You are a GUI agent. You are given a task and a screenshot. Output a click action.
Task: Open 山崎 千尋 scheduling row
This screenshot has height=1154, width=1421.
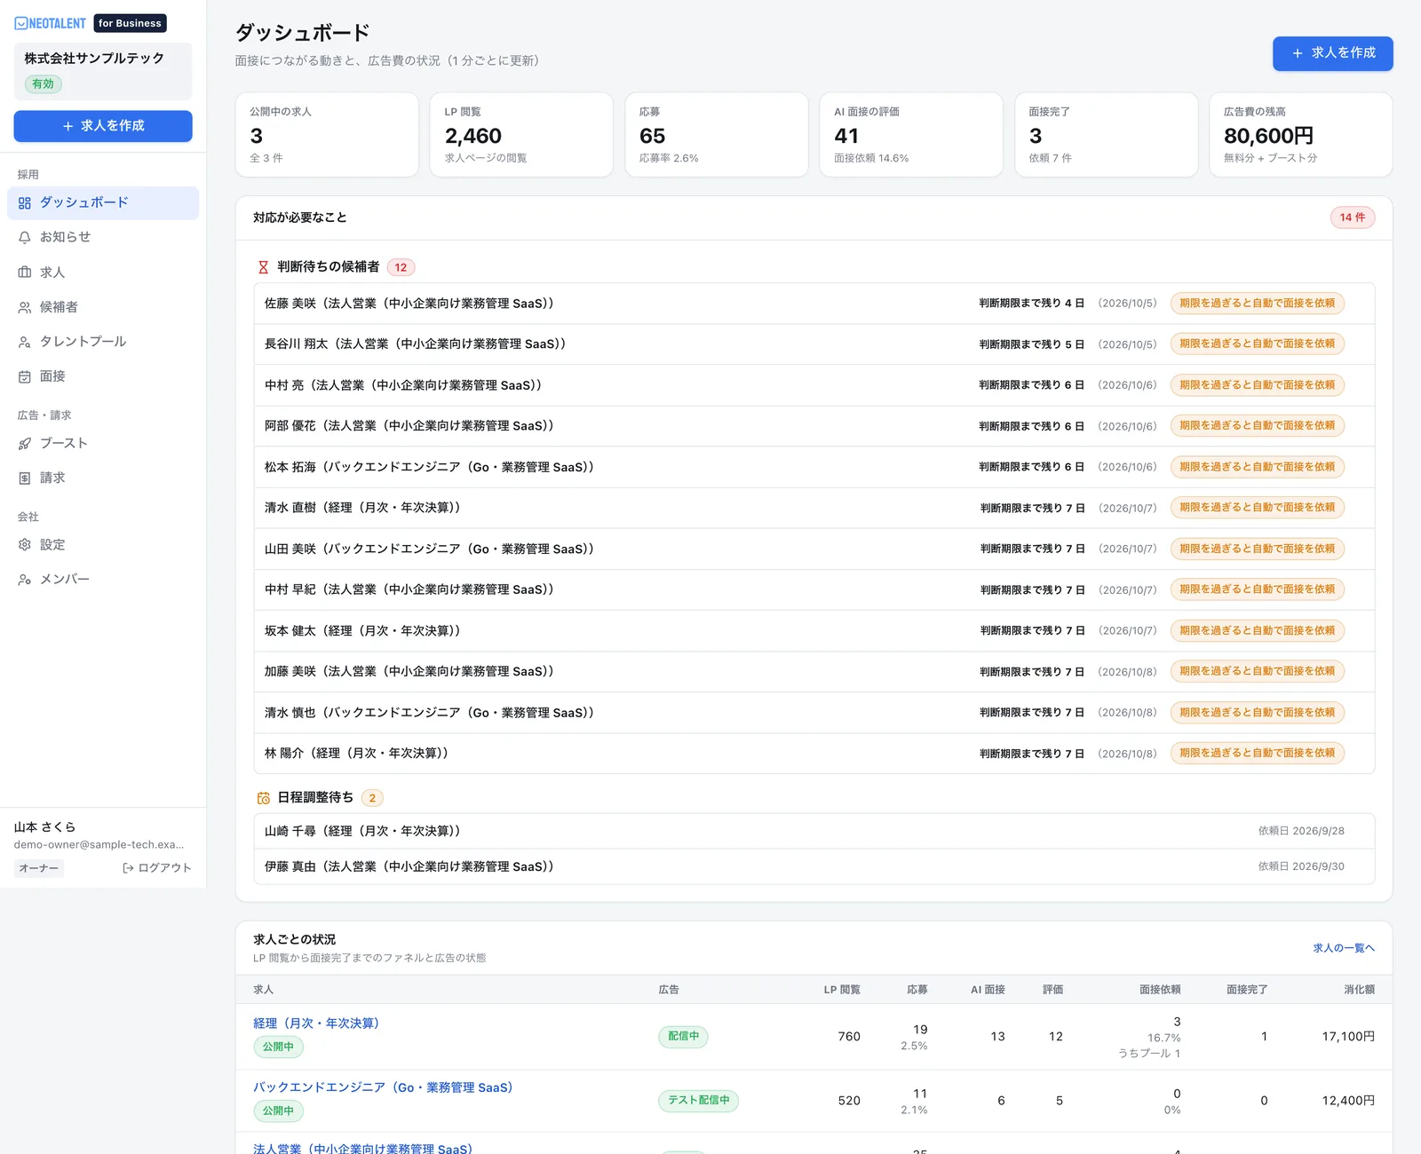tap(814, 831)
